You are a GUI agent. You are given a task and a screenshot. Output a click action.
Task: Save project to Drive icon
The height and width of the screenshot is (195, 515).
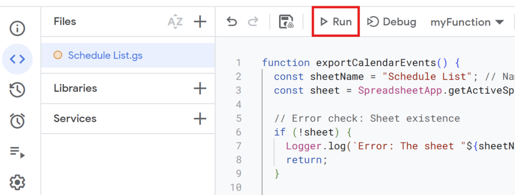pos(286,22)
